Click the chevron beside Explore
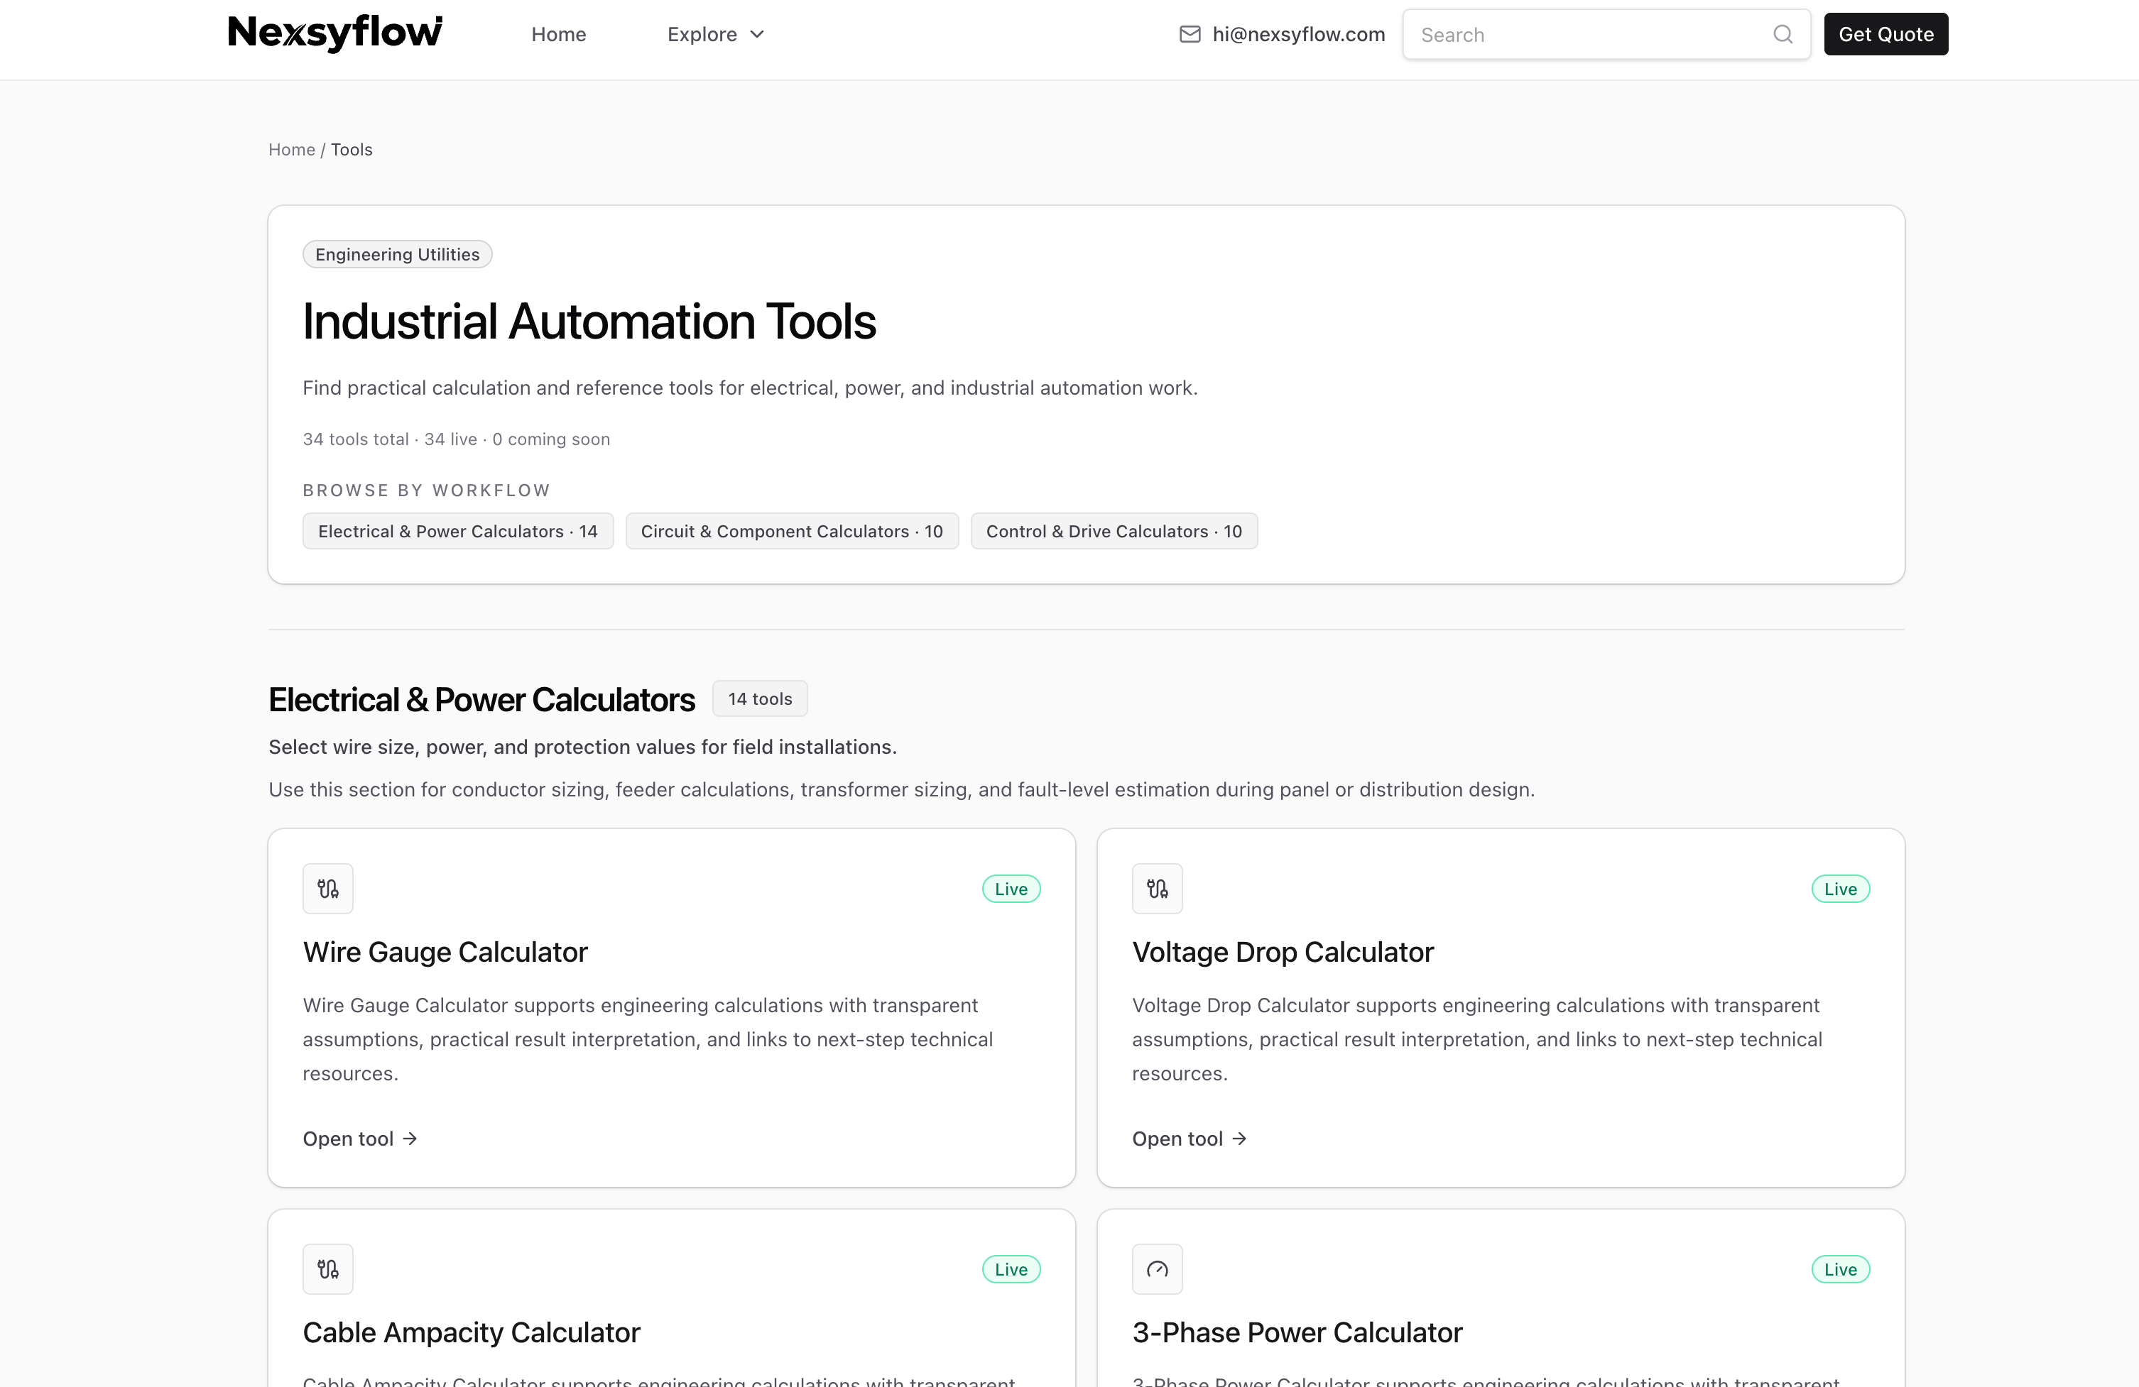Image resolution: width=2139 pixels, height=1387 pixels. tap(757, 34)
